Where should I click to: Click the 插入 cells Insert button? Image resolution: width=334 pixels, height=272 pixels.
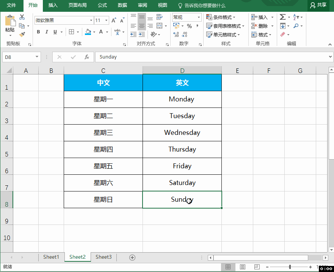pyautogui.click(x=262, y=17)
